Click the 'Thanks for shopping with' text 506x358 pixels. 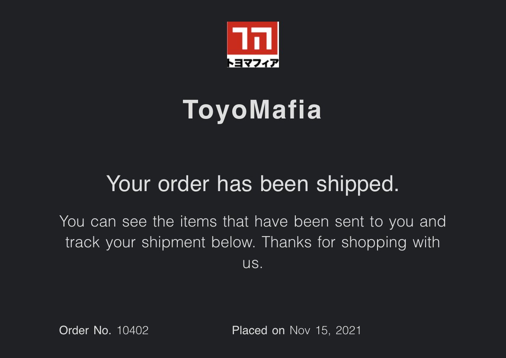point(350,243)
